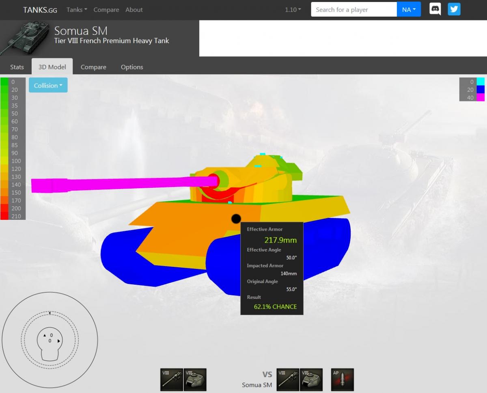Focus the Search for a player field

point(354,9)
